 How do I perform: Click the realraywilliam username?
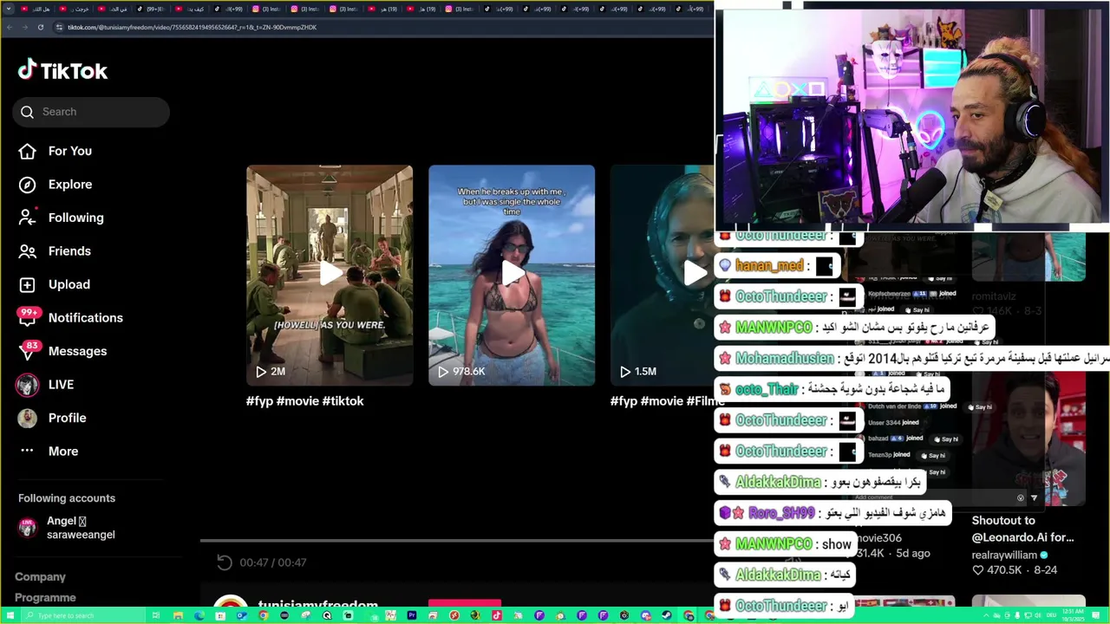point(1004,555)
